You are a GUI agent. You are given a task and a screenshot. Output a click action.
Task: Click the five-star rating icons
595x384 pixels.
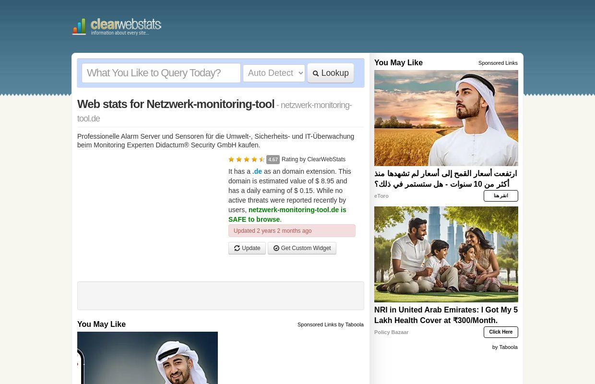coord(247,159)
